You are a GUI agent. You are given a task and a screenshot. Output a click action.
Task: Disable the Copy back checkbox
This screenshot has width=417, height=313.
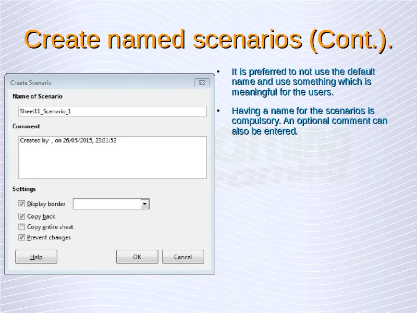(x=22, y=216)
